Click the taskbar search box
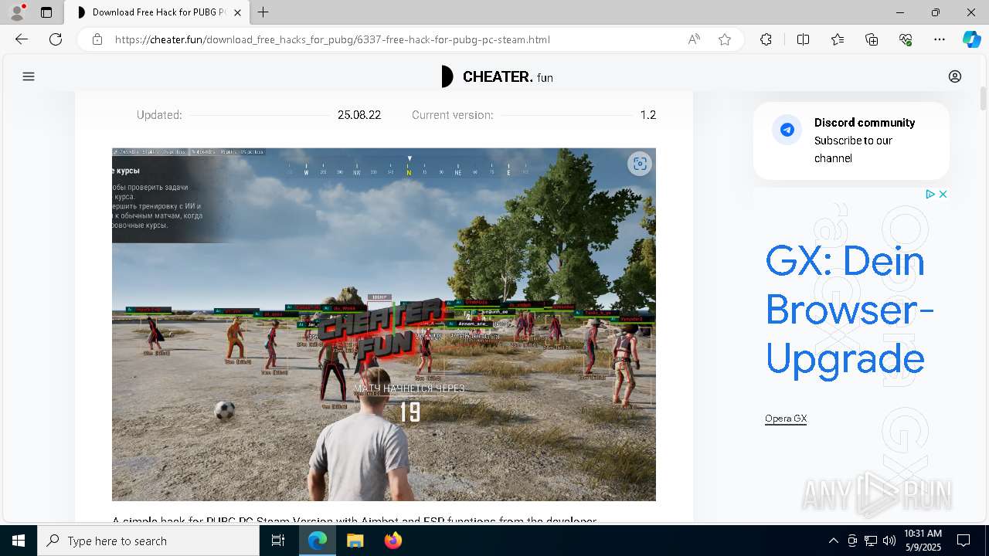The image size is (989, 556). pyautogui.click(x=148, y=541)
